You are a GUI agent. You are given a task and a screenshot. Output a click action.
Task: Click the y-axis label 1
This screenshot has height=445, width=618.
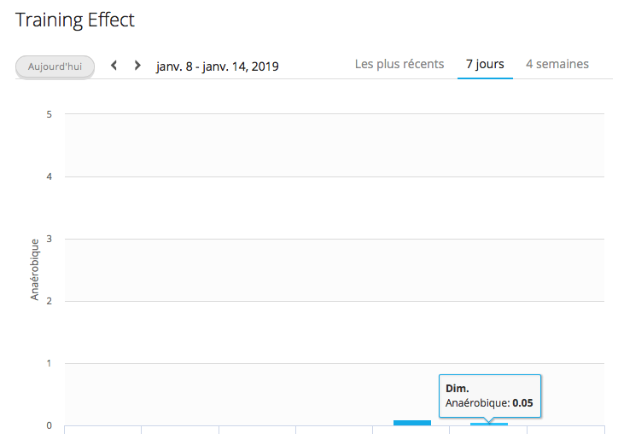[x=50, y=363]
